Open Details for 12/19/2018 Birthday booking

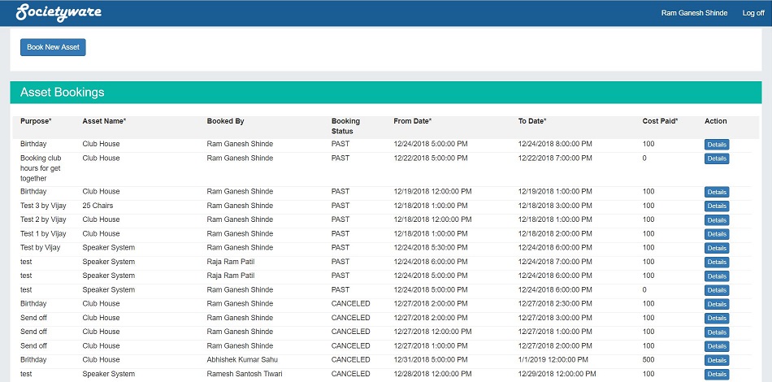717,192
